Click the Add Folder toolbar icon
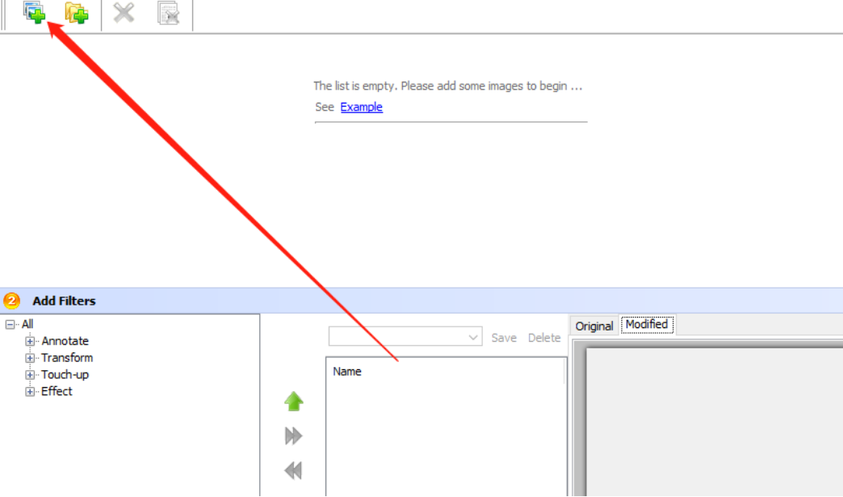The width and height of the screenshot is (843, 497). coord(77,12)
